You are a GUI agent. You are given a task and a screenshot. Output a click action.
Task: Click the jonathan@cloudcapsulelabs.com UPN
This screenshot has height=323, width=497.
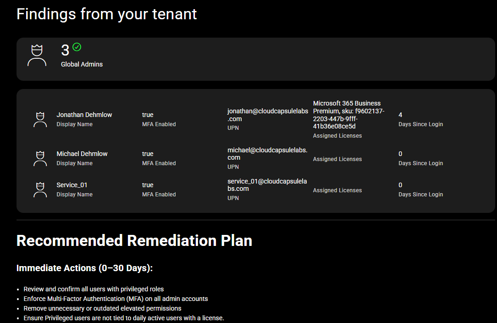point(268,115)
